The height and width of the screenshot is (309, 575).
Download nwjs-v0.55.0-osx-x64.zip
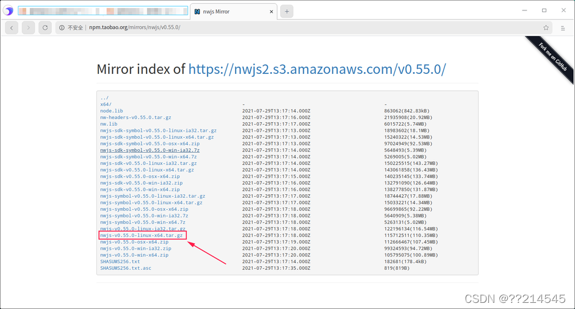(x=134, y=242)
